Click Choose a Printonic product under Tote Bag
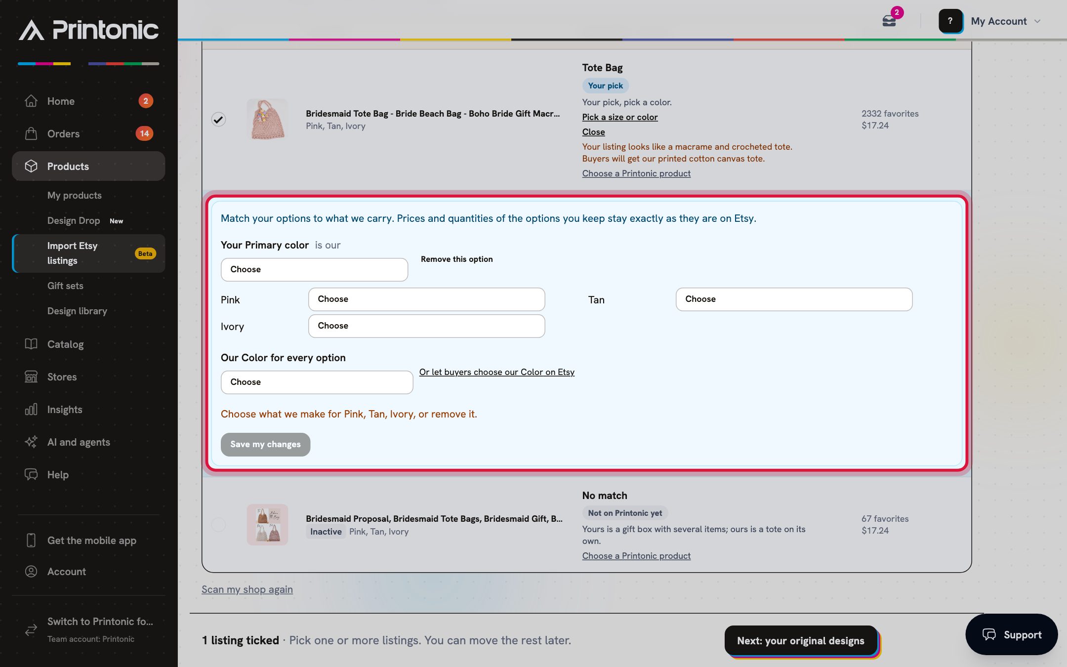 click(636, 173)
